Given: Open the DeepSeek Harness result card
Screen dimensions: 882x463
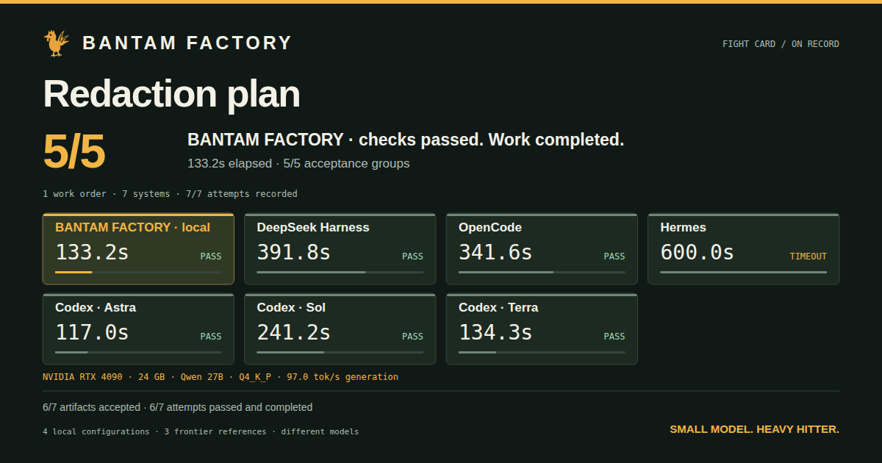Looking at the screenshot, I should [340, 249].
